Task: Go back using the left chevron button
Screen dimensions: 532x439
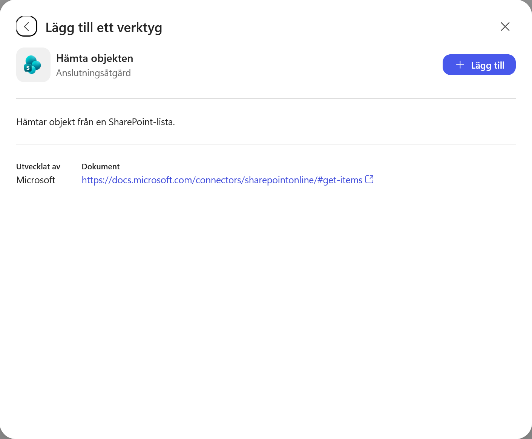Action: 27,26
